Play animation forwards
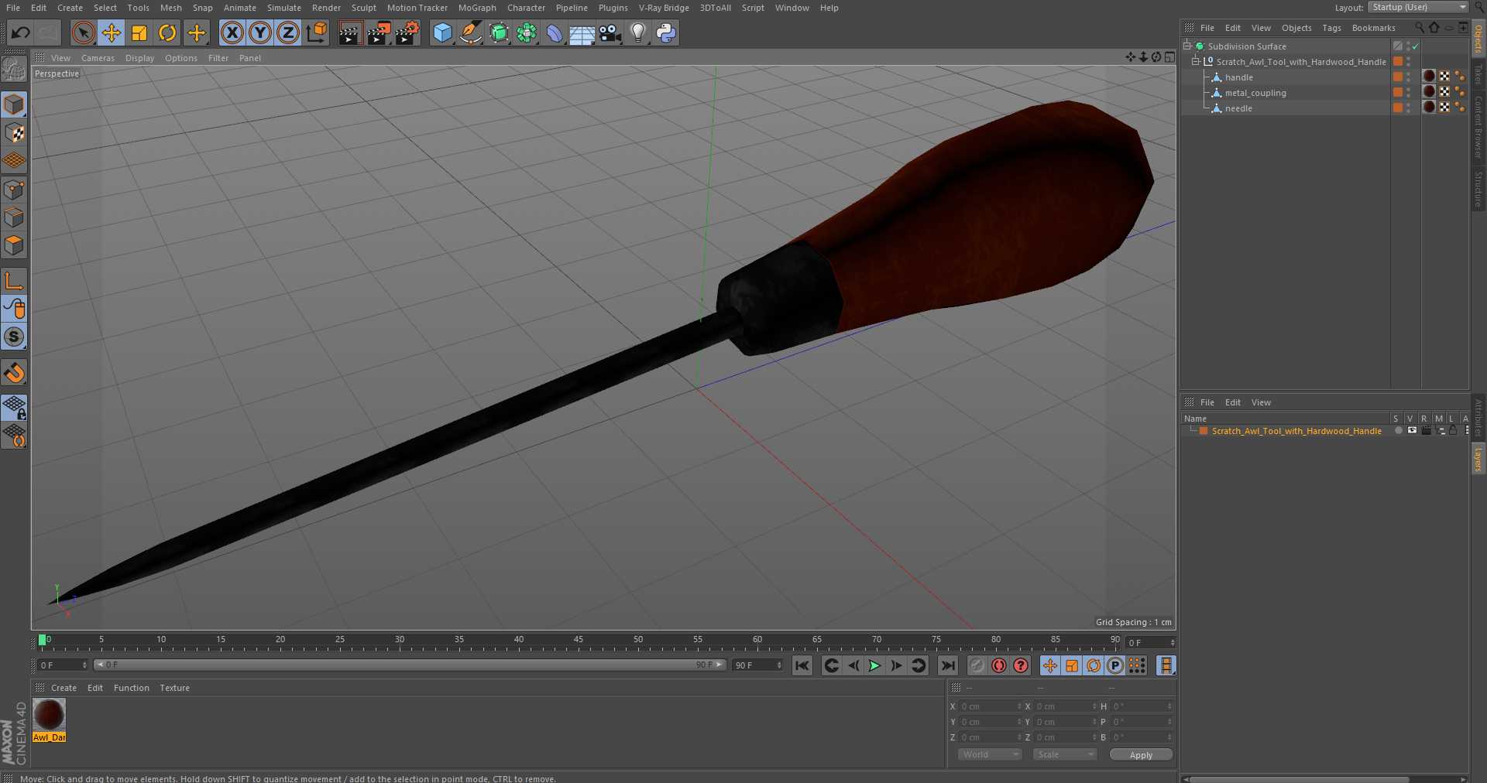The image size is (1487, 783). pos(874,665)
